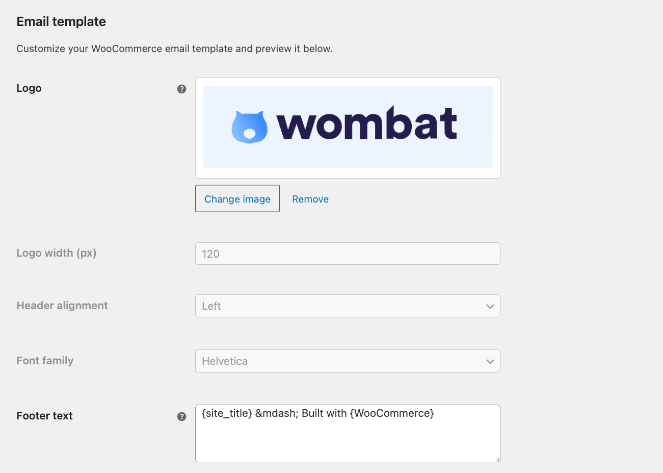Expand the alignment selector showing Left
Viewport: 663px width, 473px height.
click(348, 306)
